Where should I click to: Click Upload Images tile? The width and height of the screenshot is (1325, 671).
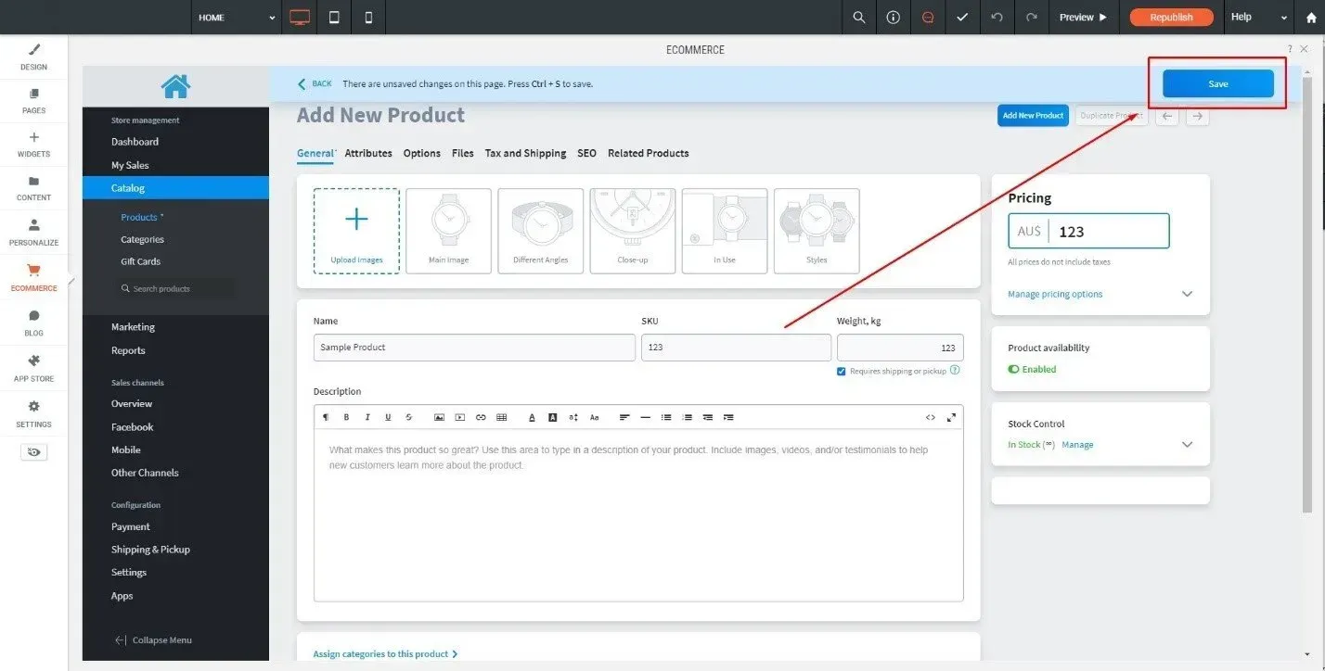(x=356, y=231)
